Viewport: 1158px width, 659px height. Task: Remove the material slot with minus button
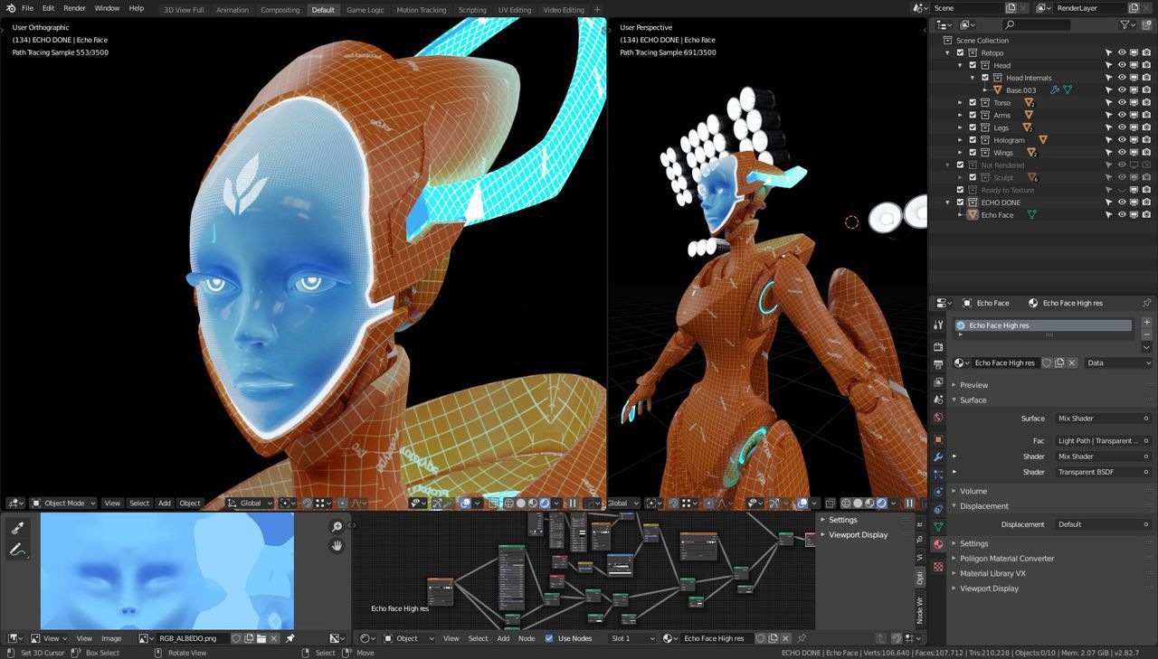(1146, 334)
